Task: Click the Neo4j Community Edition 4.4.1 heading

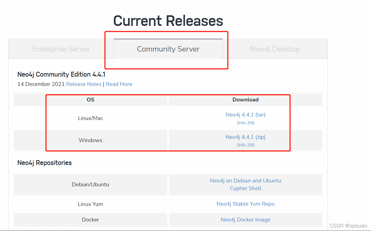Action: pyautogui.click(x=61, y=74)
